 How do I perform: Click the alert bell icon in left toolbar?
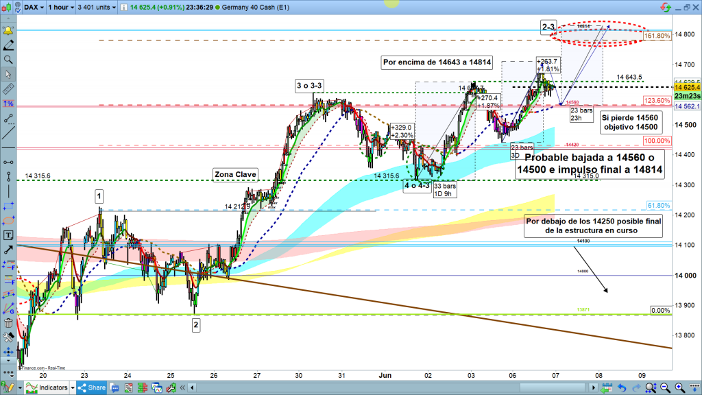[x=8, y=31]
